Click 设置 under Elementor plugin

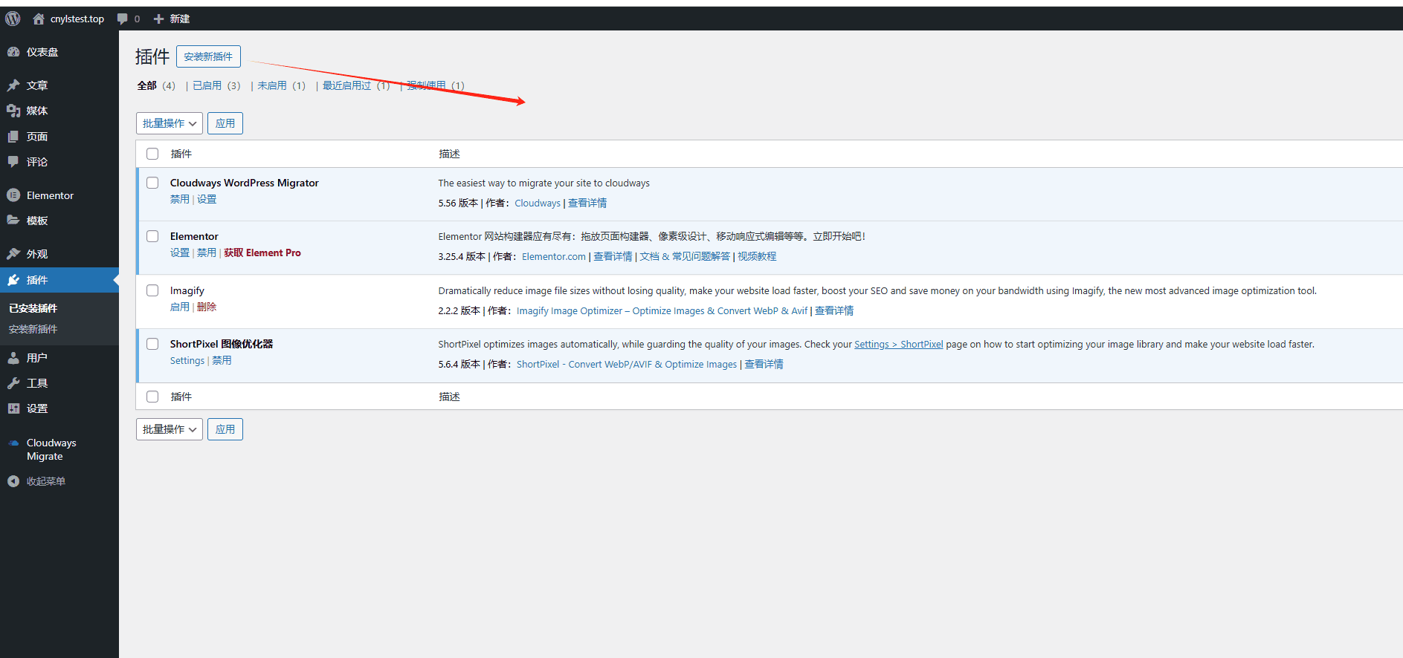180,253
